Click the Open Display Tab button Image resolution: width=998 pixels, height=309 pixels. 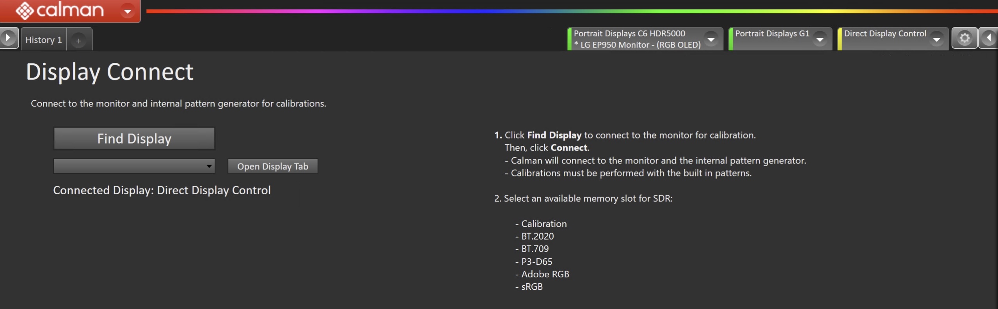273,166
